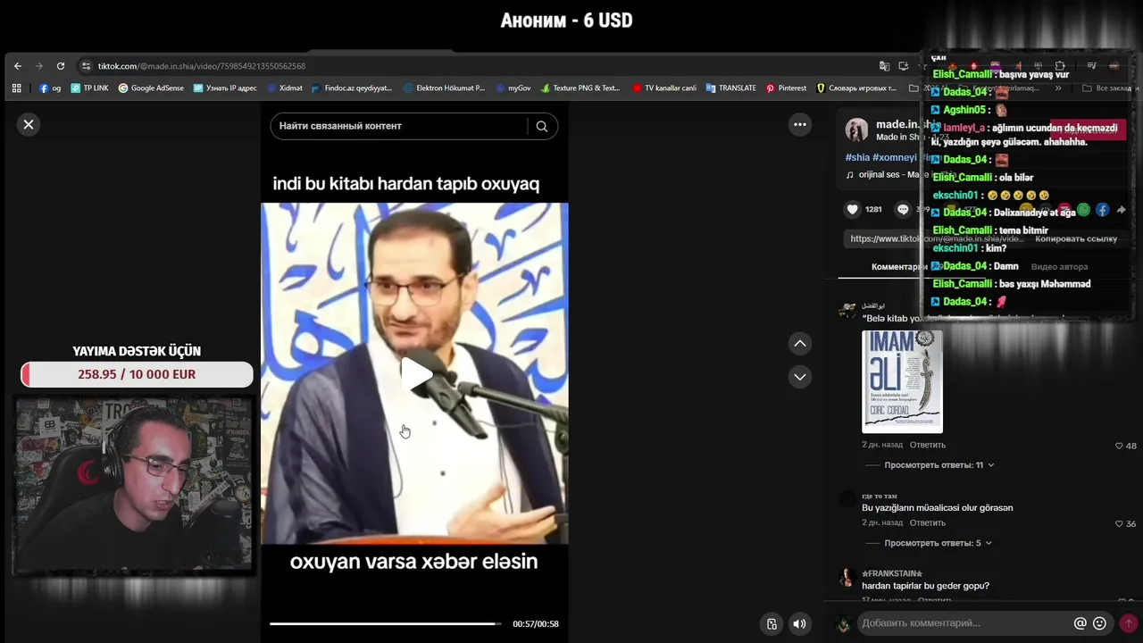Image resolution: width=1143 pixels, height=643 pixels.
Task: Open the Elektron Hökumət bookmark
Action: (x=444, y=88)
